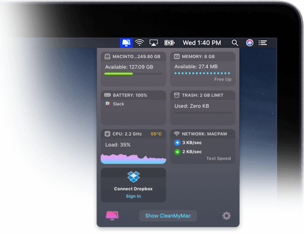Click Test Speed in Network card

218,158
